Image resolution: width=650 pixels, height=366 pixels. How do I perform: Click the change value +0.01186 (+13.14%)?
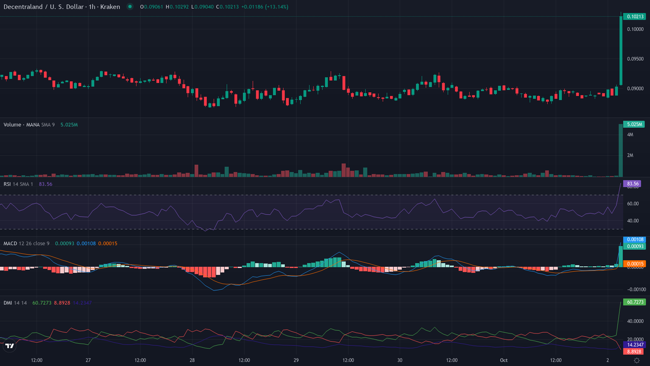click(x=265, y=7)
